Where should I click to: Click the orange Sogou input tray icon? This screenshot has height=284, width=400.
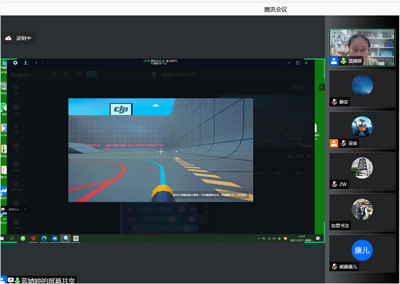285,239
